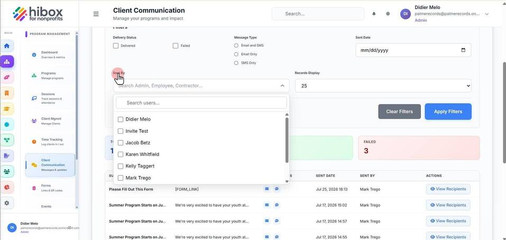Open the notifications bell
The image size is (506, 240).
(x=374, y=14)
